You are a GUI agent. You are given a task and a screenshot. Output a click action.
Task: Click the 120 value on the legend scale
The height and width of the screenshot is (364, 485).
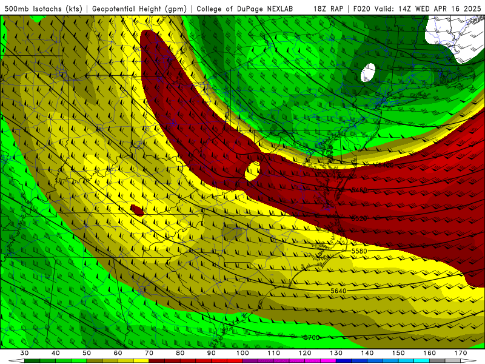pyautogui.click(x=305, y=353)
